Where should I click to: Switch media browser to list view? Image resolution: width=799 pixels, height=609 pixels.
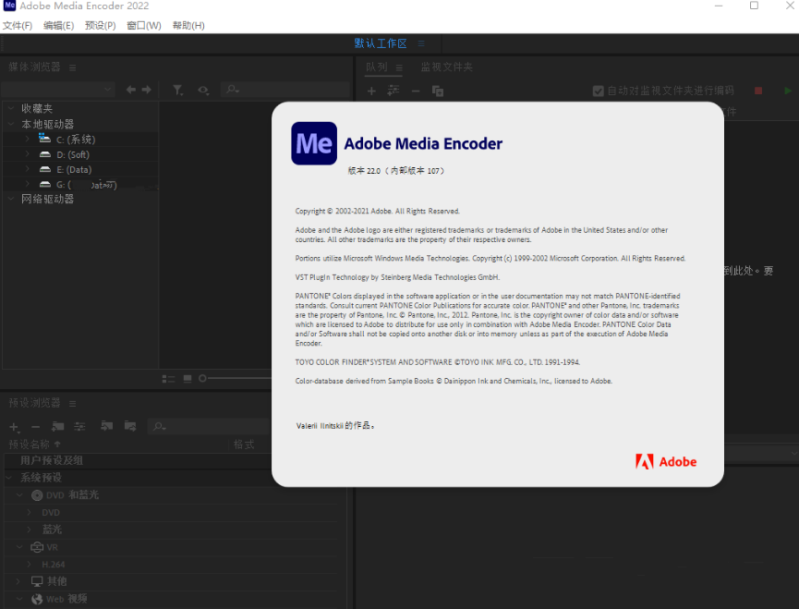click(169, 379)
